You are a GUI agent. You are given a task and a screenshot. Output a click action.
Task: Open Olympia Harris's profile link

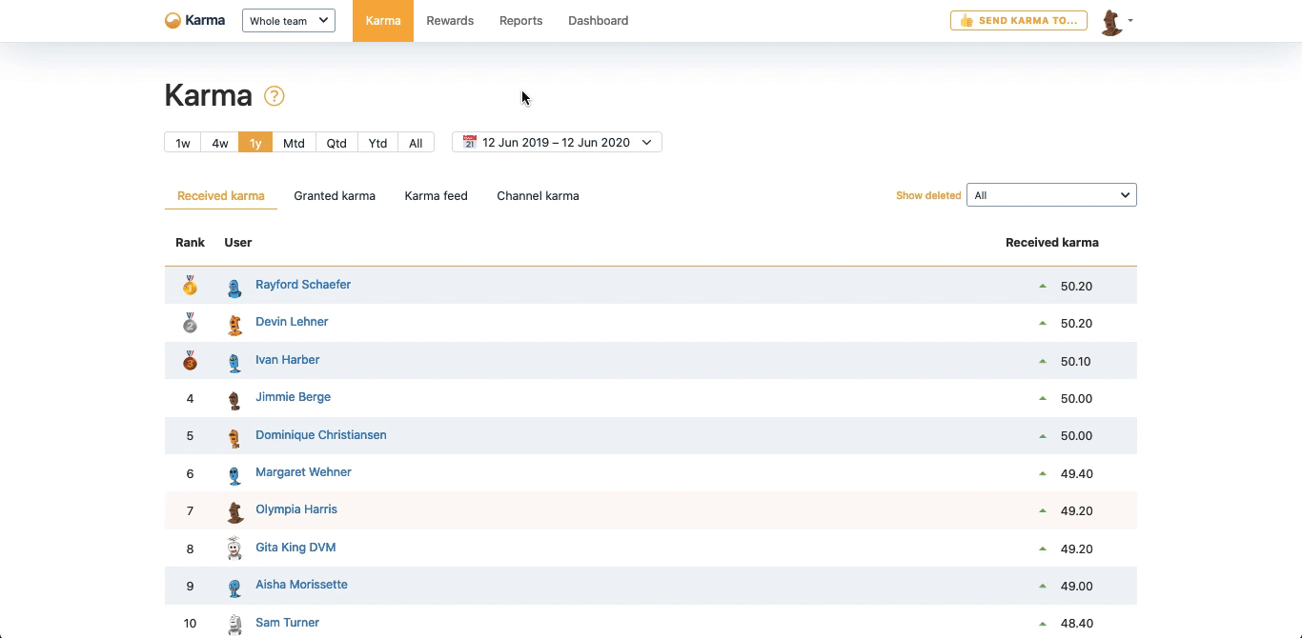click(x=296, y=509)
